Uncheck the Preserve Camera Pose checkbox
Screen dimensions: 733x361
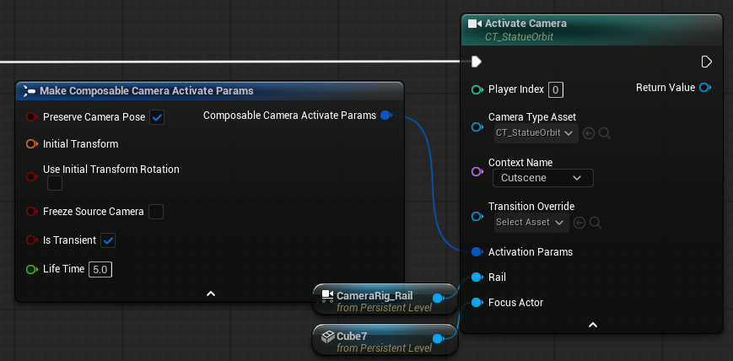coord(157,117)
